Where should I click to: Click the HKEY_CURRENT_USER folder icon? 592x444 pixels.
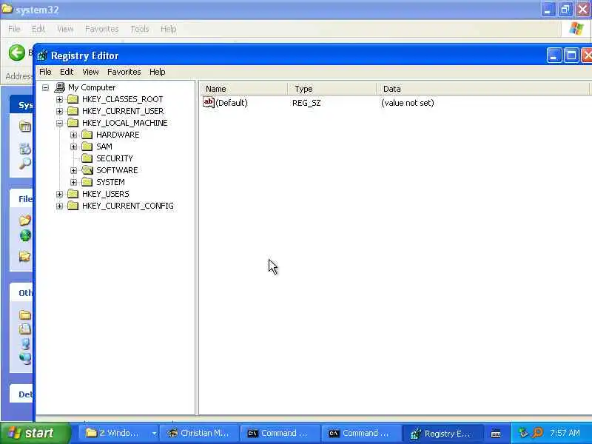73,111
